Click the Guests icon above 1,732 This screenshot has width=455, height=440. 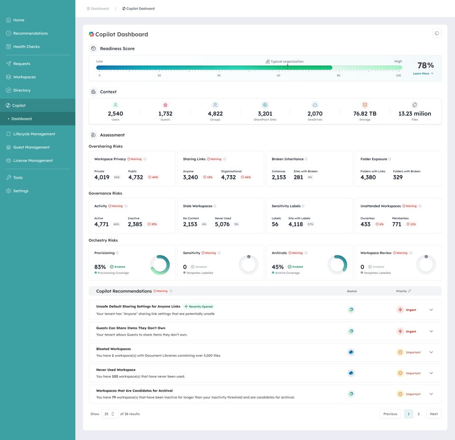coord(165,105)
